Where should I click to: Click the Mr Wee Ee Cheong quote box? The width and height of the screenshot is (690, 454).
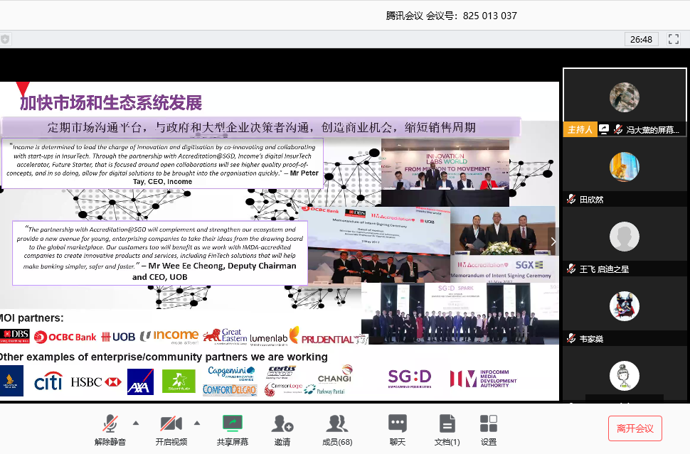[x=160, y=253]
